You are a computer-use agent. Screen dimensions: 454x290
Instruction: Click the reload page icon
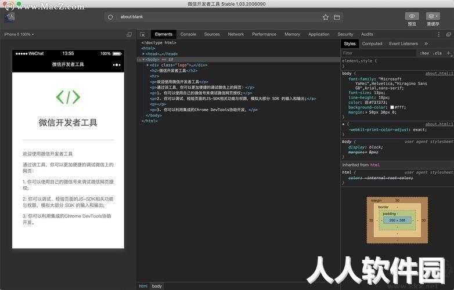click(x=110, y=17)
